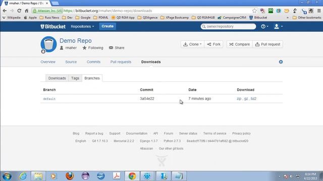323x181 pixels.
Task: Open the CampaignerCRM bookmark
Action: click(232, 18)
